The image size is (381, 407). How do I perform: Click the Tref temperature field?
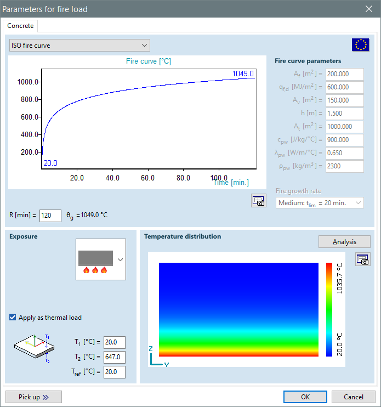click(x=115, y=372)
